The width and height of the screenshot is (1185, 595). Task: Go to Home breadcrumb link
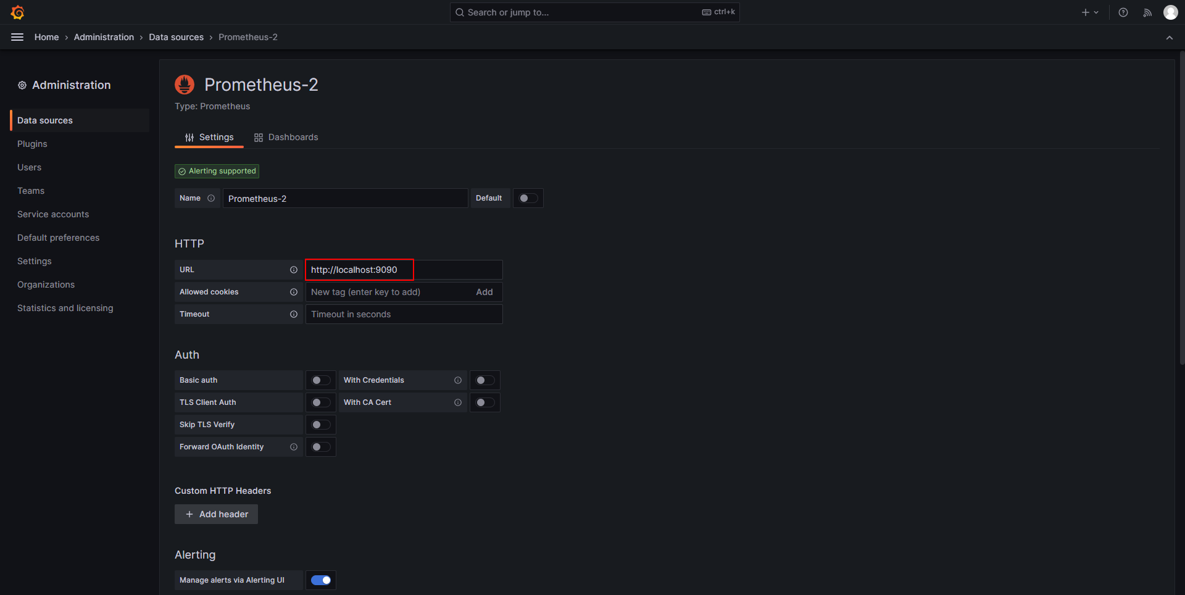(47, 37)
